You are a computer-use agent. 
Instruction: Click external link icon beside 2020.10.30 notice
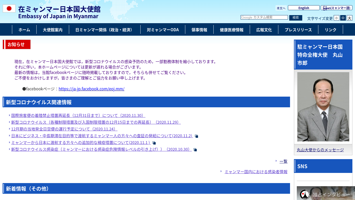click(x=195, y=150)
